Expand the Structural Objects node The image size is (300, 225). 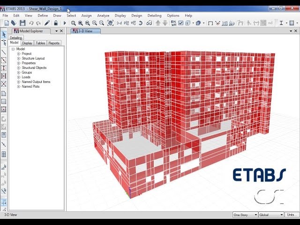pos(19,67)
